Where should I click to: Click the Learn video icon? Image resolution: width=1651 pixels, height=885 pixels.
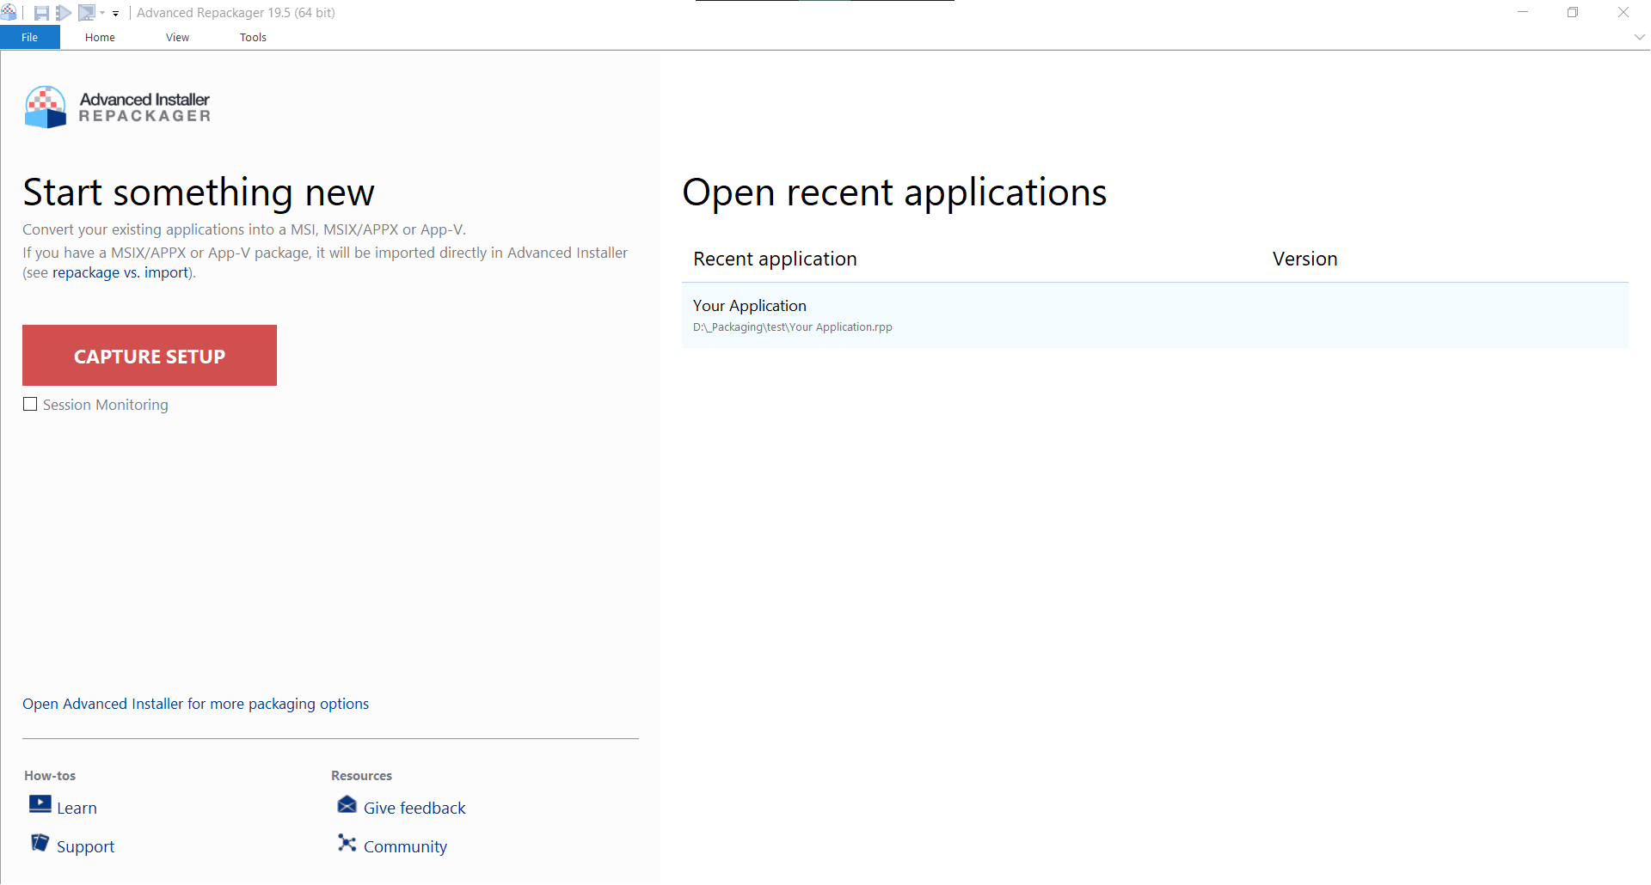coord(40,804)
